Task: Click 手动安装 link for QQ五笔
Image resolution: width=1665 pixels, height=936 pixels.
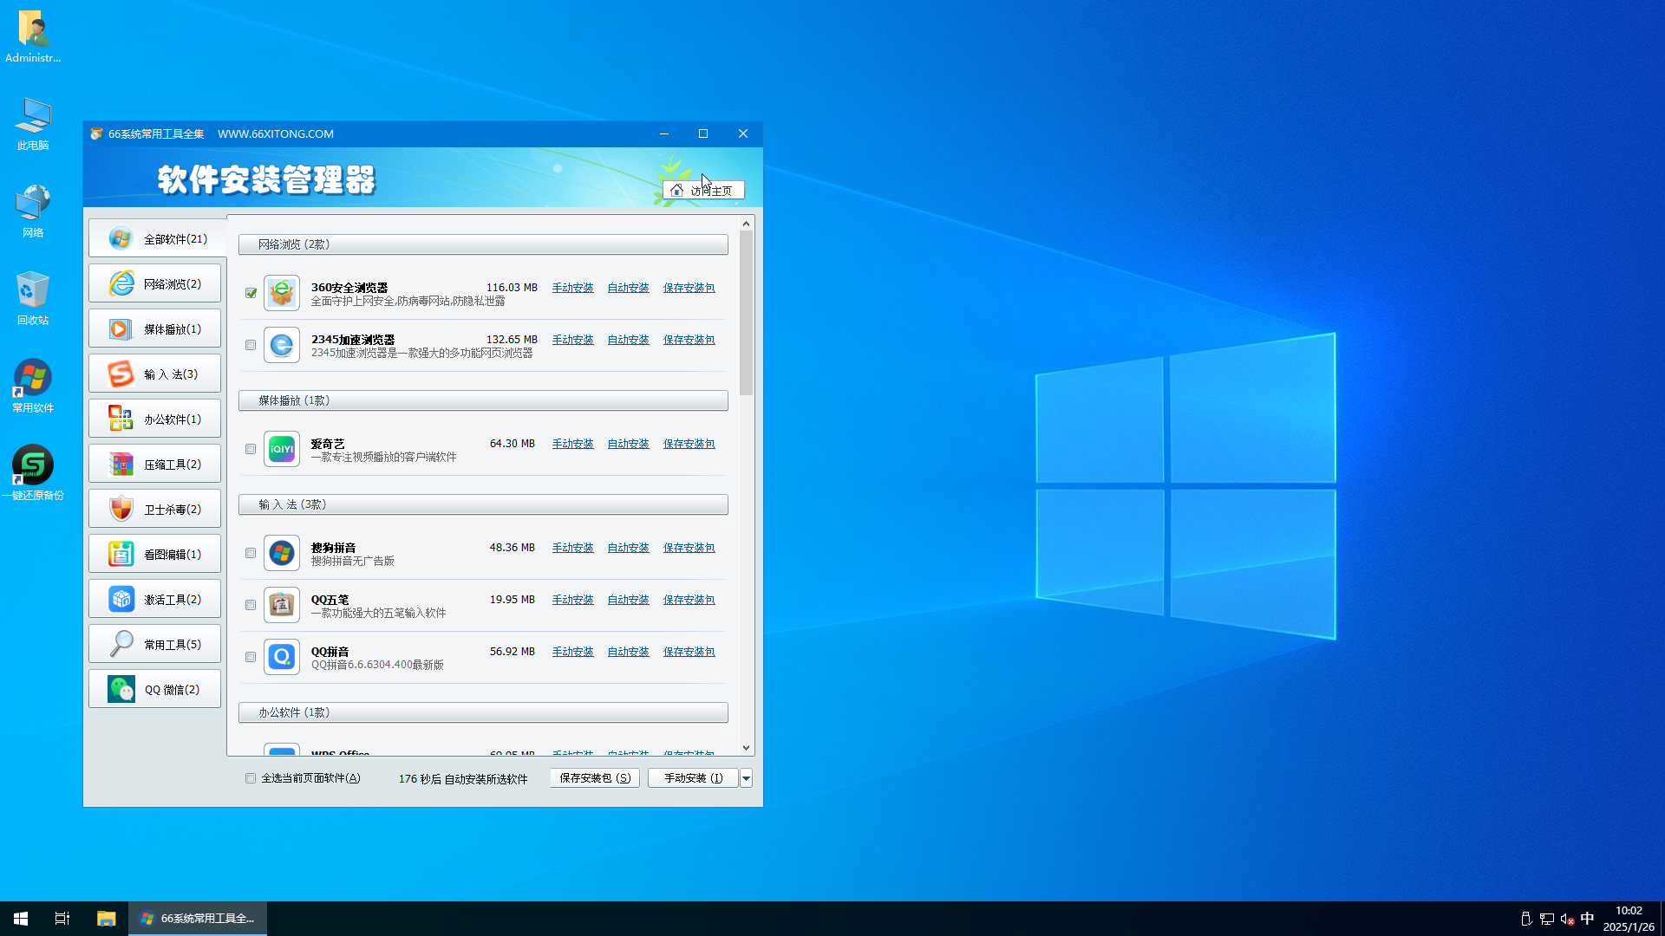Action: coord(572,600)
